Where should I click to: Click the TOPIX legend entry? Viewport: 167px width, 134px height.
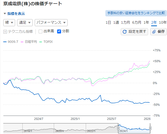coord(46,42)
